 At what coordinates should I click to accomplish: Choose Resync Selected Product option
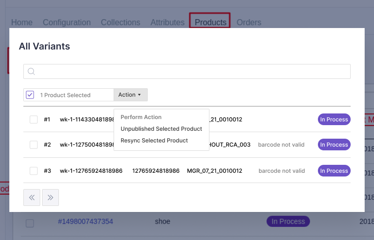(x=154, y=141)
